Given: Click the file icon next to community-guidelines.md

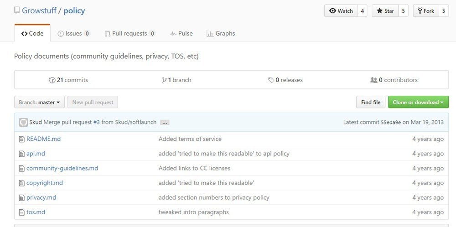Looking at the screenshot, I should click(21, 168).
